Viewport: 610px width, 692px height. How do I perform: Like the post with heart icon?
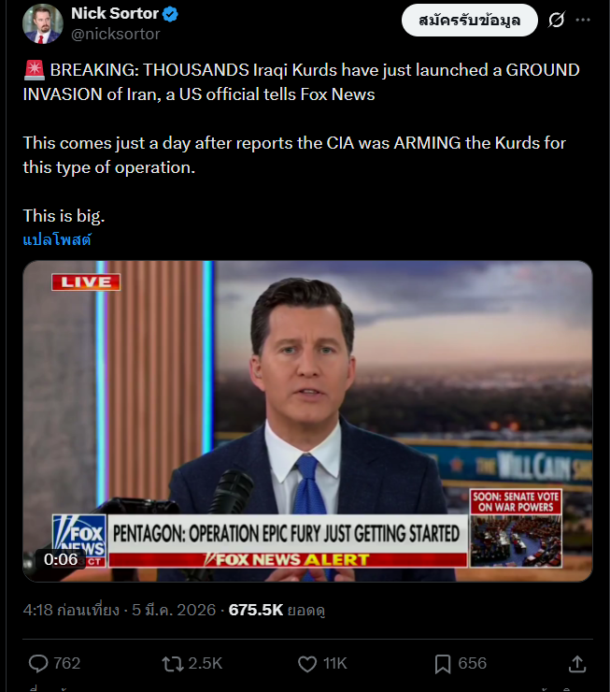click(x=307, y=664)
